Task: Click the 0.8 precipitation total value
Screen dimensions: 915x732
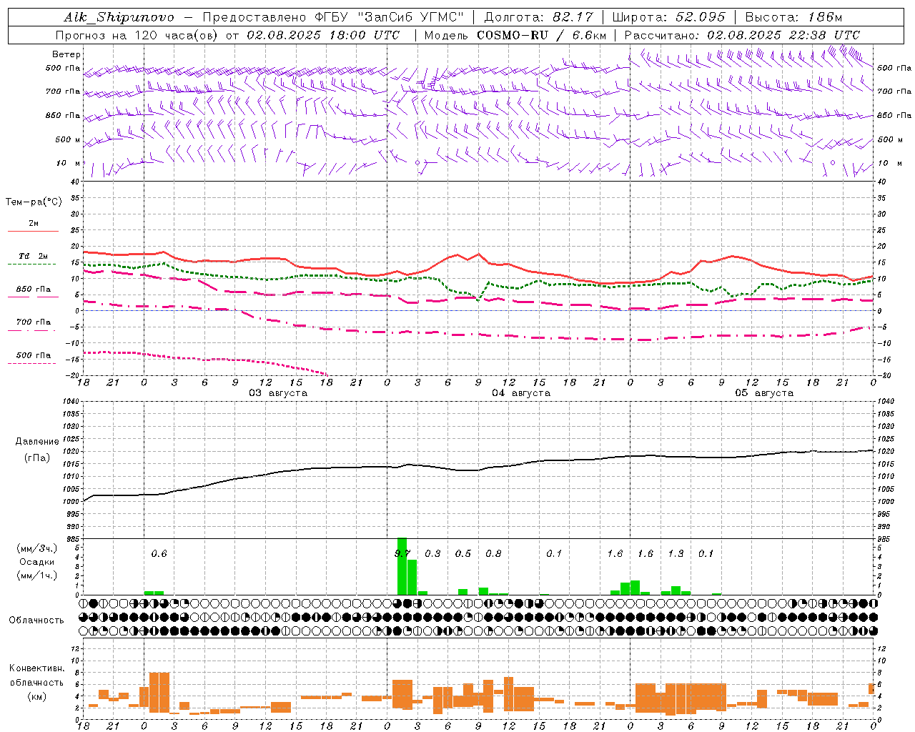Action: 493,553
